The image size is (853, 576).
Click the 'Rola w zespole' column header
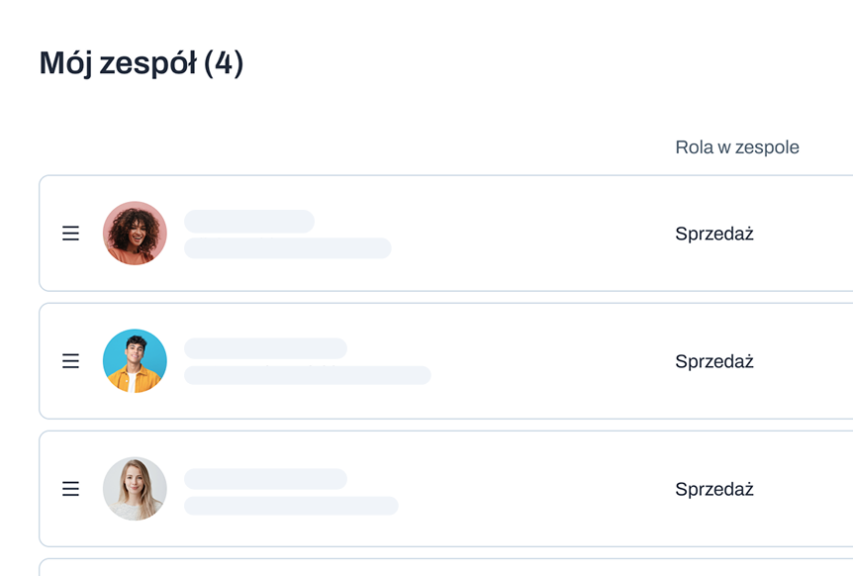[737, 147]
